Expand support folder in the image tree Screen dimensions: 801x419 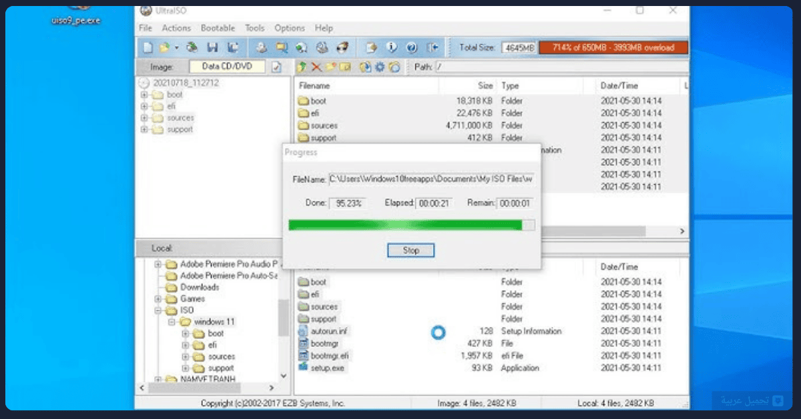point(144,129)
